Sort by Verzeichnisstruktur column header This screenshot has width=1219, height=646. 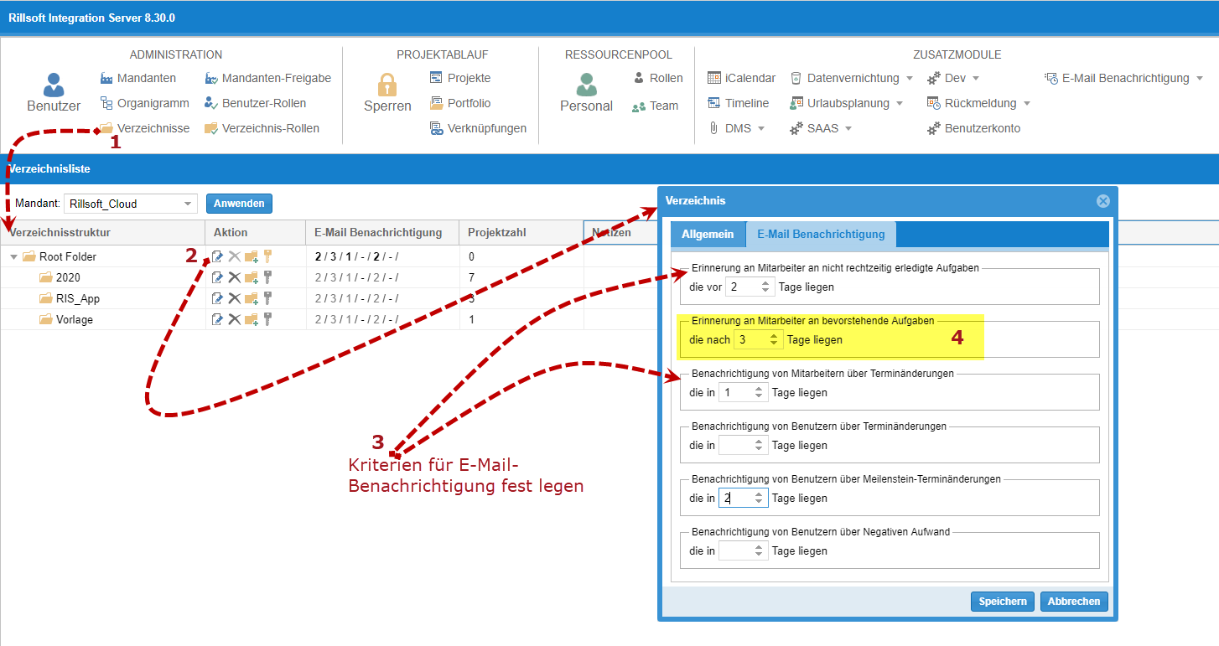[x=102, y=232]
